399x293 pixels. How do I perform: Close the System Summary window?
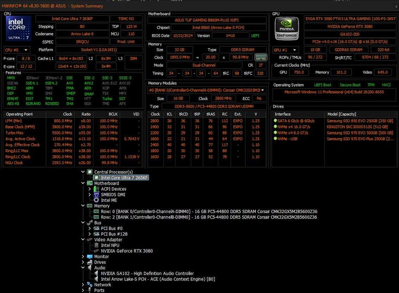coord(396,6)
